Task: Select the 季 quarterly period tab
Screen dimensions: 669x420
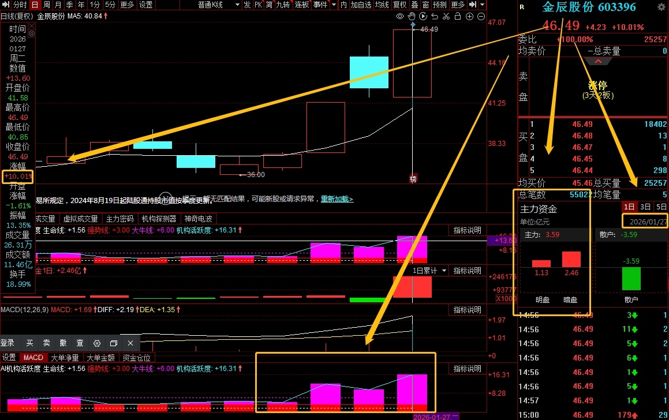Action: 69,5
